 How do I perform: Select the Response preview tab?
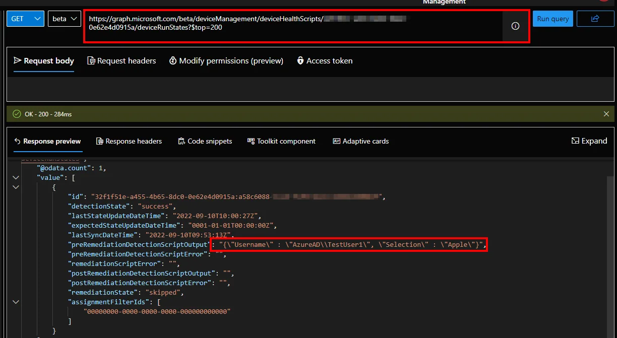point(47,142)
